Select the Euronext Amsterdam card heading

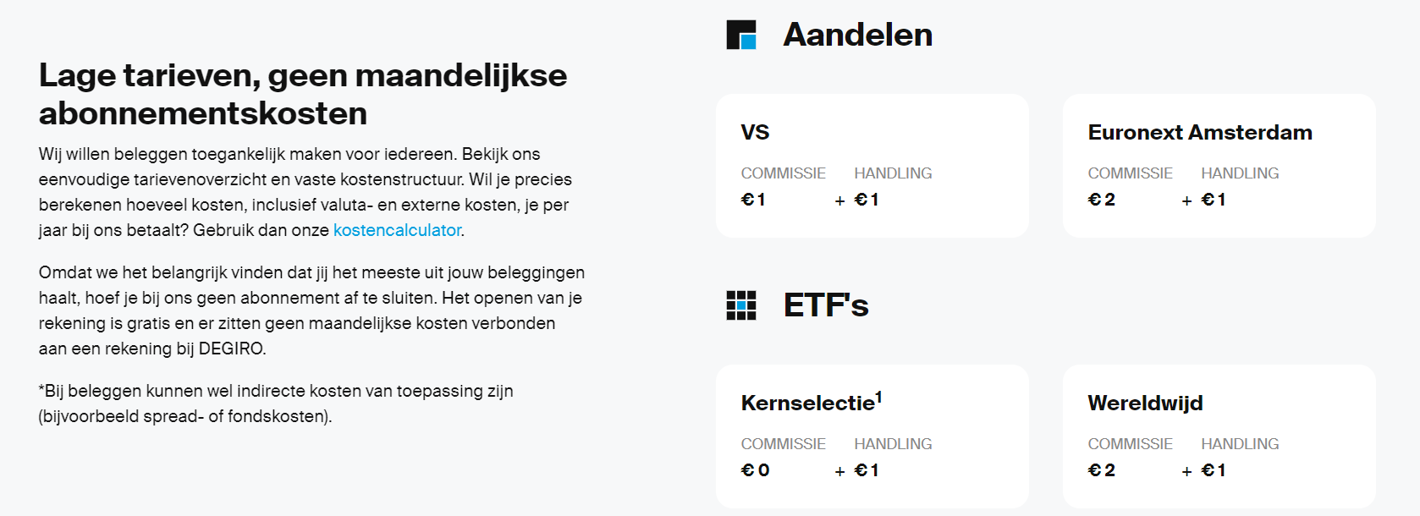click(1199, 133)
